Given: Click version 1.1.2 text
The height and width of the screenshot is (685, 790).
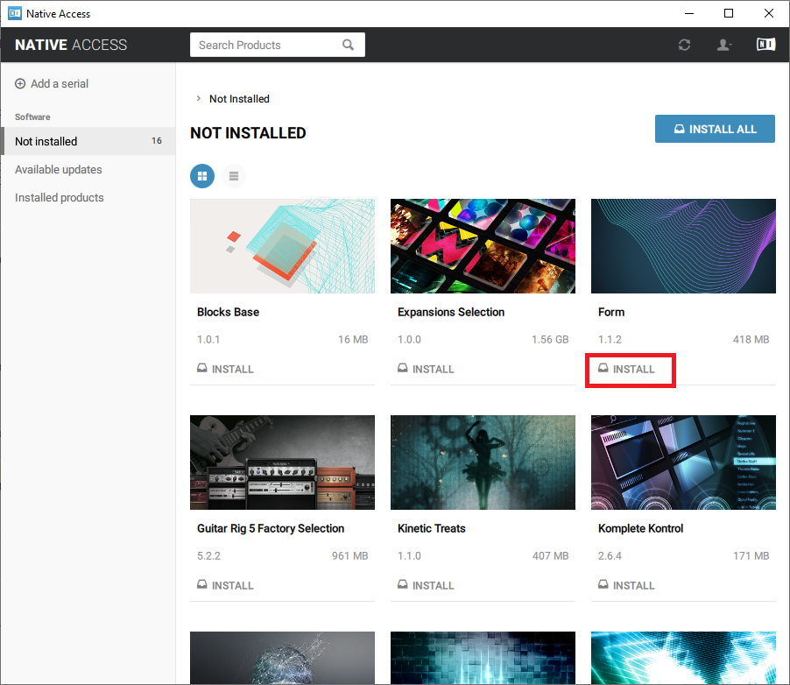Looking at the screenshot, I should 610,340.
